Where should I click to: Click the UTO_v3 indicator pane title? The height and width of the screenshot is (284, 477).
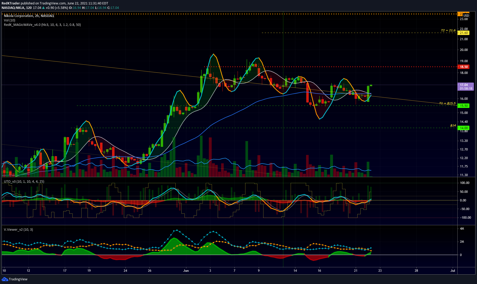click(x=24, y=181)
